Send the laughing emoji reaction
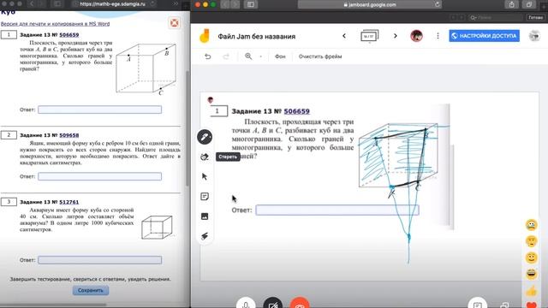This screenshot has width=548, height=308. [x=531, y=274]
